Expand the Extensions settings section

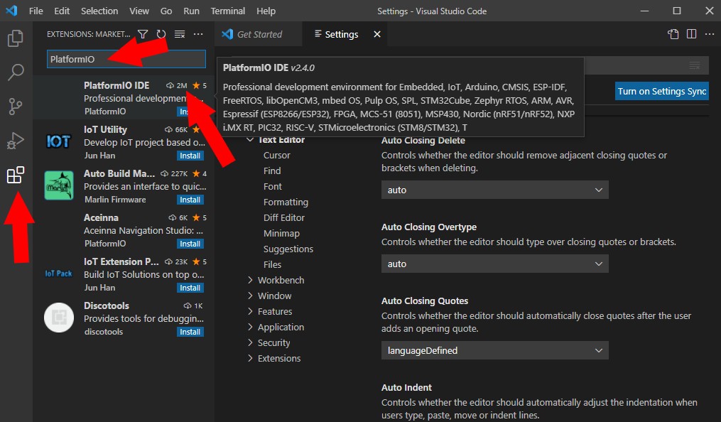pyautogui.click(x=250, y=358)
